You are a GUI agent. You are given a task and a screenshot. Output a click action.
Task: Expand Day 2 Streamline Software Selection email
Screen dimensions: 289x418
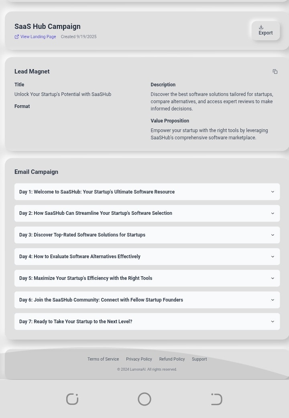tap(147, 213)
